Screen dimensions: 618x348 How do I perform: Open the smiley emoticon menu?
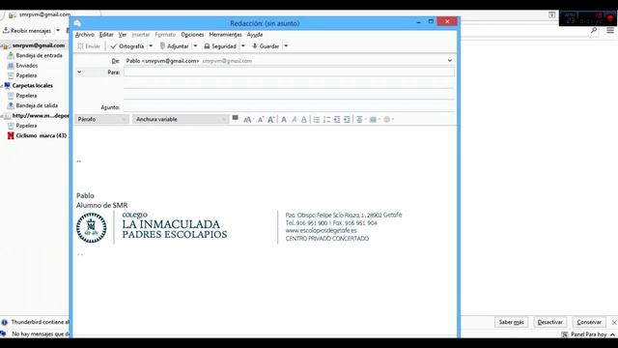[387, 120]
